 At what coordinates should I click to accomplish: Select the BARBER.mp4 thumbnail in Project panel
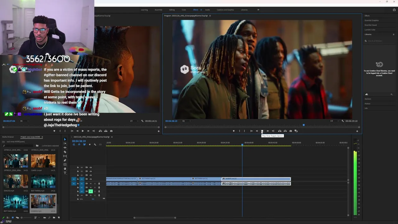tap(43, 202)
